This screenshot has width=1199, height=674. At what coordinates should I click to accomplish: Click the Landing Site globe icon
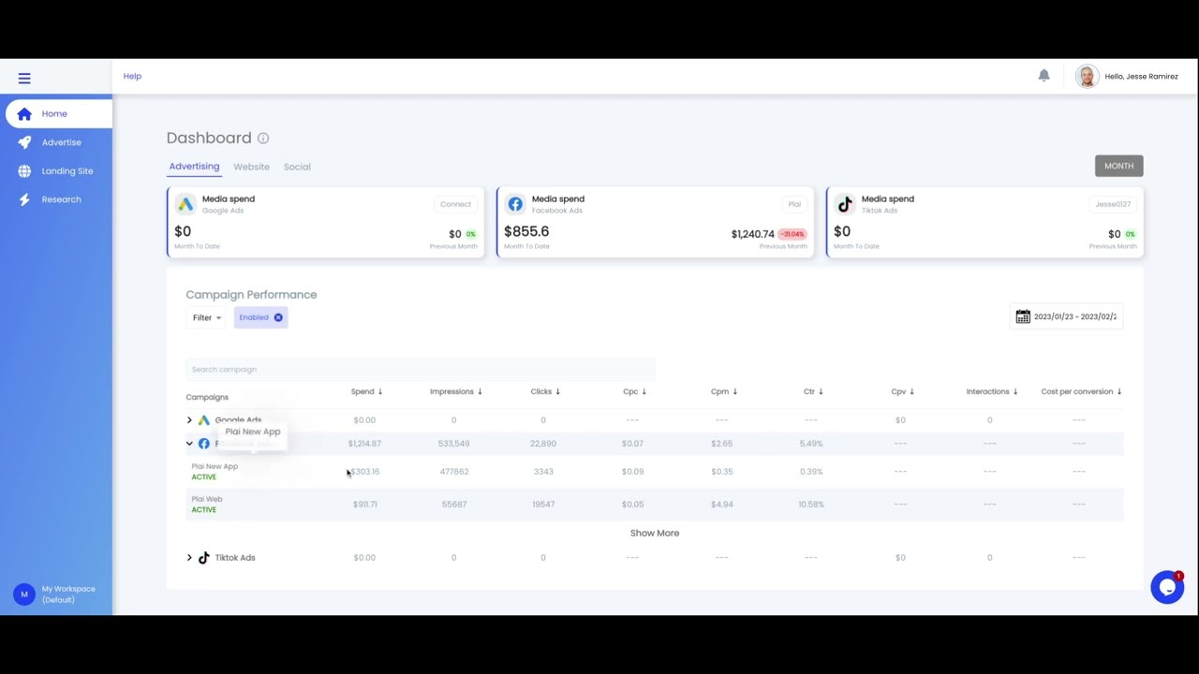point(24,171)
